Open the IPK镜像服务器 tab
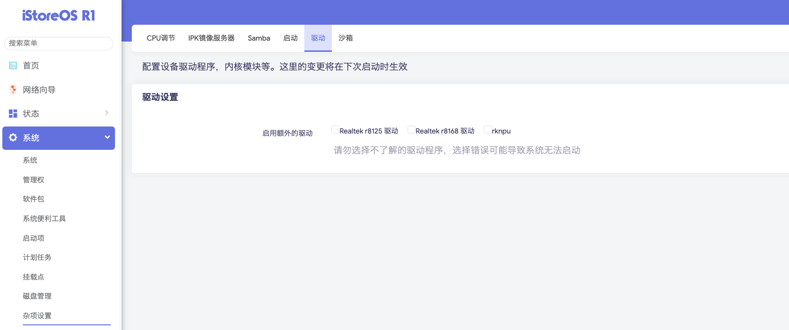This screenshot has height=330, width=789. point(211,38)
